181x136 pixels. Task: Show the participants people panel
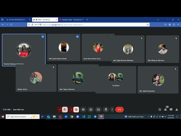pyautogui.click(x=165, y=110)
